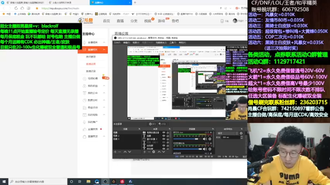Move the selected scene up in the scenes list

click(125, 152)
